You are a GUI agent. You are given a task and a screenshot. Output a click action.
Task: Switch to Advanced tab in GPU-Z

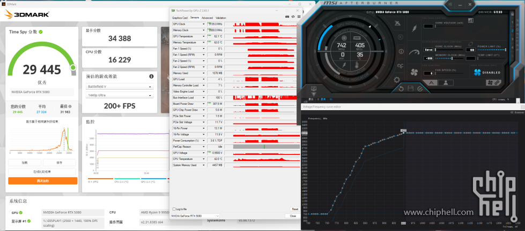tap(207, 18)
